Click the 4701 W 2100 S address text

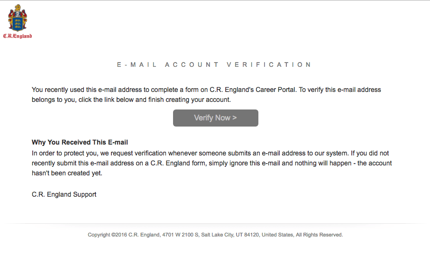point(181,235)
